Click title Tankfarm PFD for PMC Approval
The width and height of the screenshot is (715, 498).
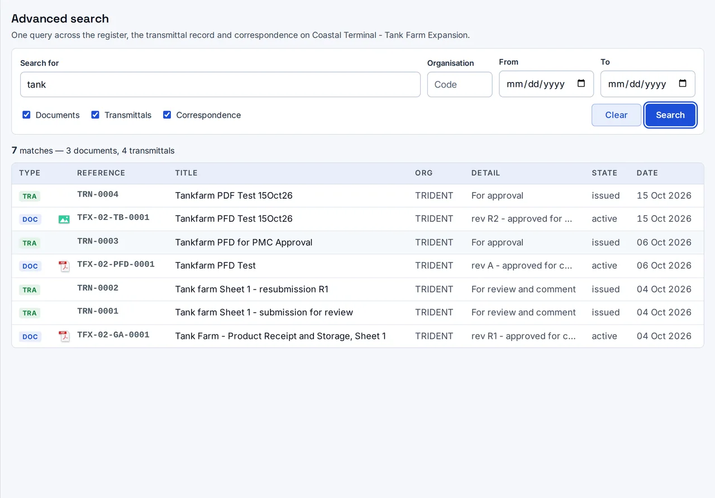[x=244, y=242]
